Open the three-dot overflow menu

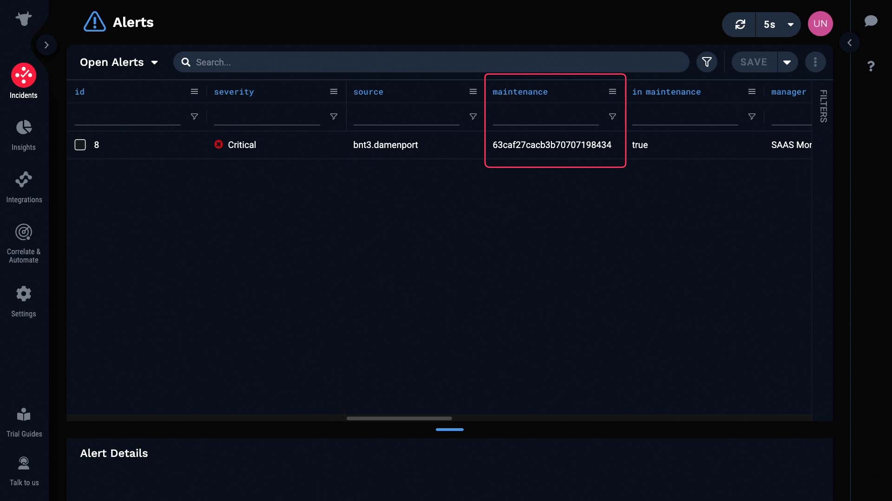pos(815,61)
